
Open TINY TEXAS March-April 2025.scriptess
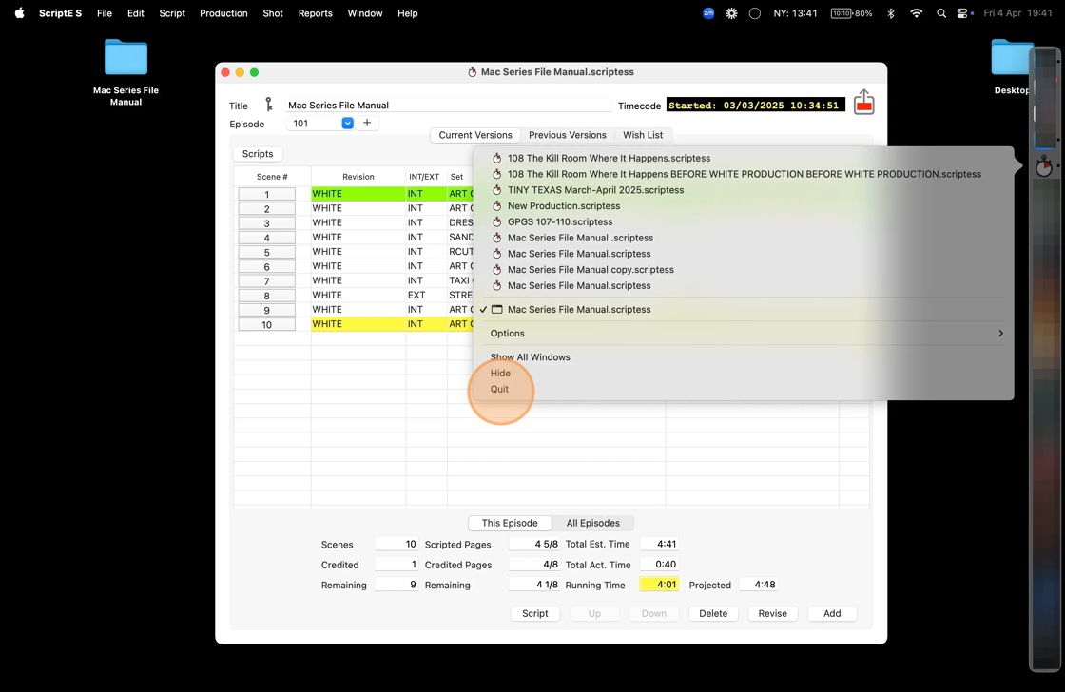[595, 190]
